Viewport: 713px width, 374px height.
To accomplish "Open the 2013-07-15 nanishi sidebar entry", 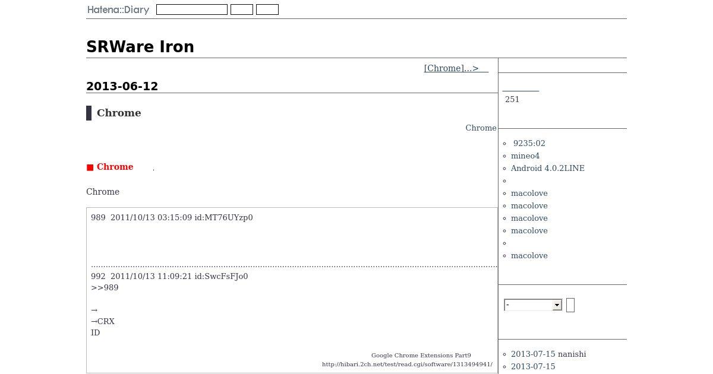I will [548, 354].
